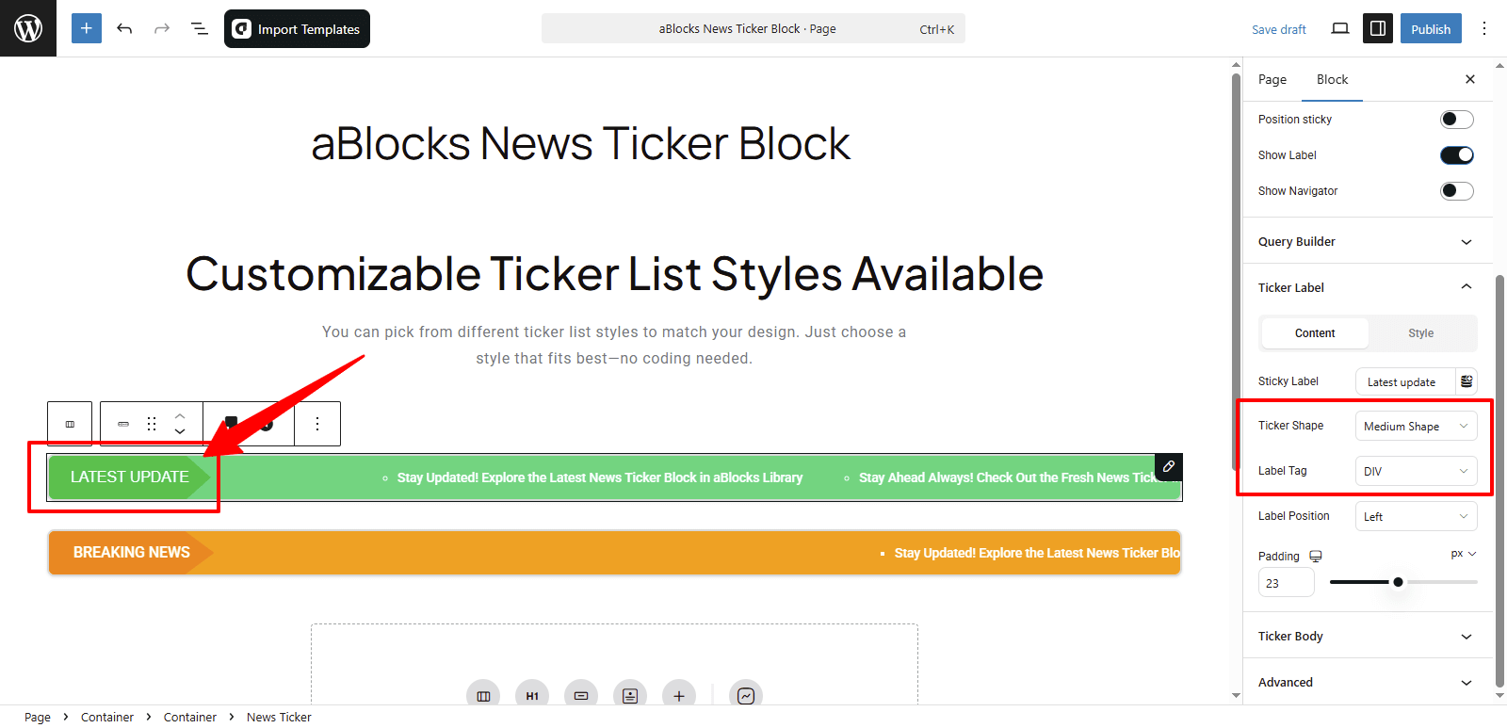Viewport: 1507px width, 728px height.
Task: Move the ticker block up
Action: [x=180, y=415]
